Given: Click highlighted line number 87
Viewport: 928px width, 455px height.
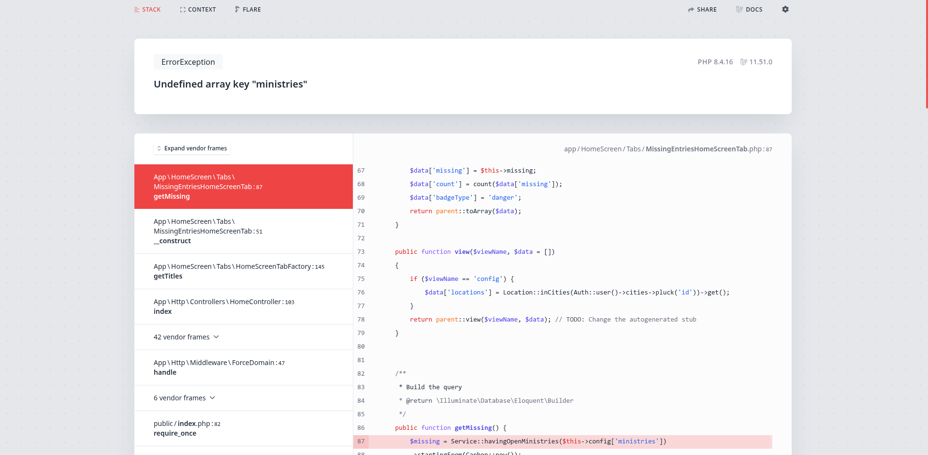Looking at the screenshot, I should [x=361, y=441].
